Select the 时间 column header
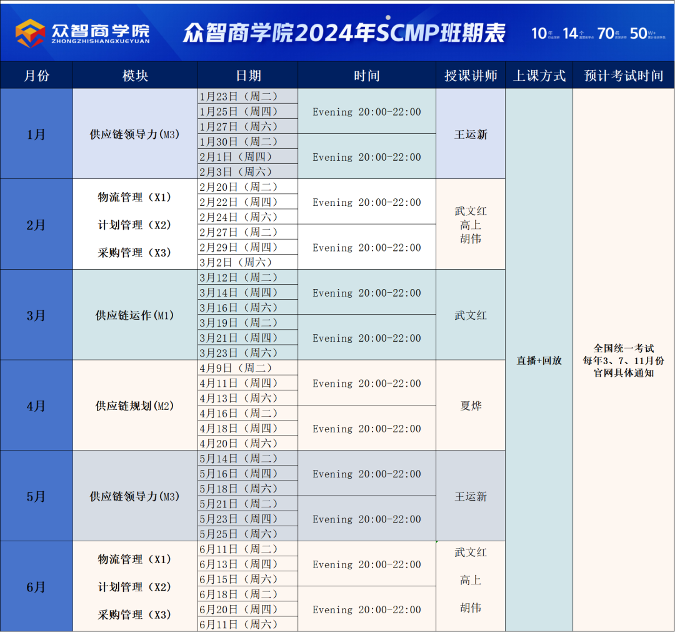 click(367, 76)
